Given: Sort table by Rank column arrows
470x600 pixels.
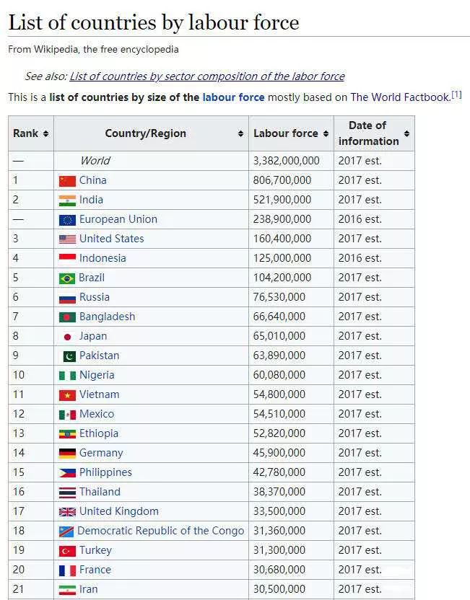Looking at the screenshot, I should tap(46, 133).
